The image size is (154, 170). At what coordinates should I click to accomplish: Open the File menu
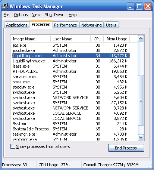[x=6, y=15]
